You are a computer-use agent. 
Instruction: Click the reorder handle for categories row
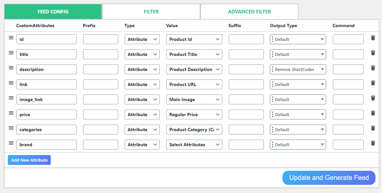11,128
